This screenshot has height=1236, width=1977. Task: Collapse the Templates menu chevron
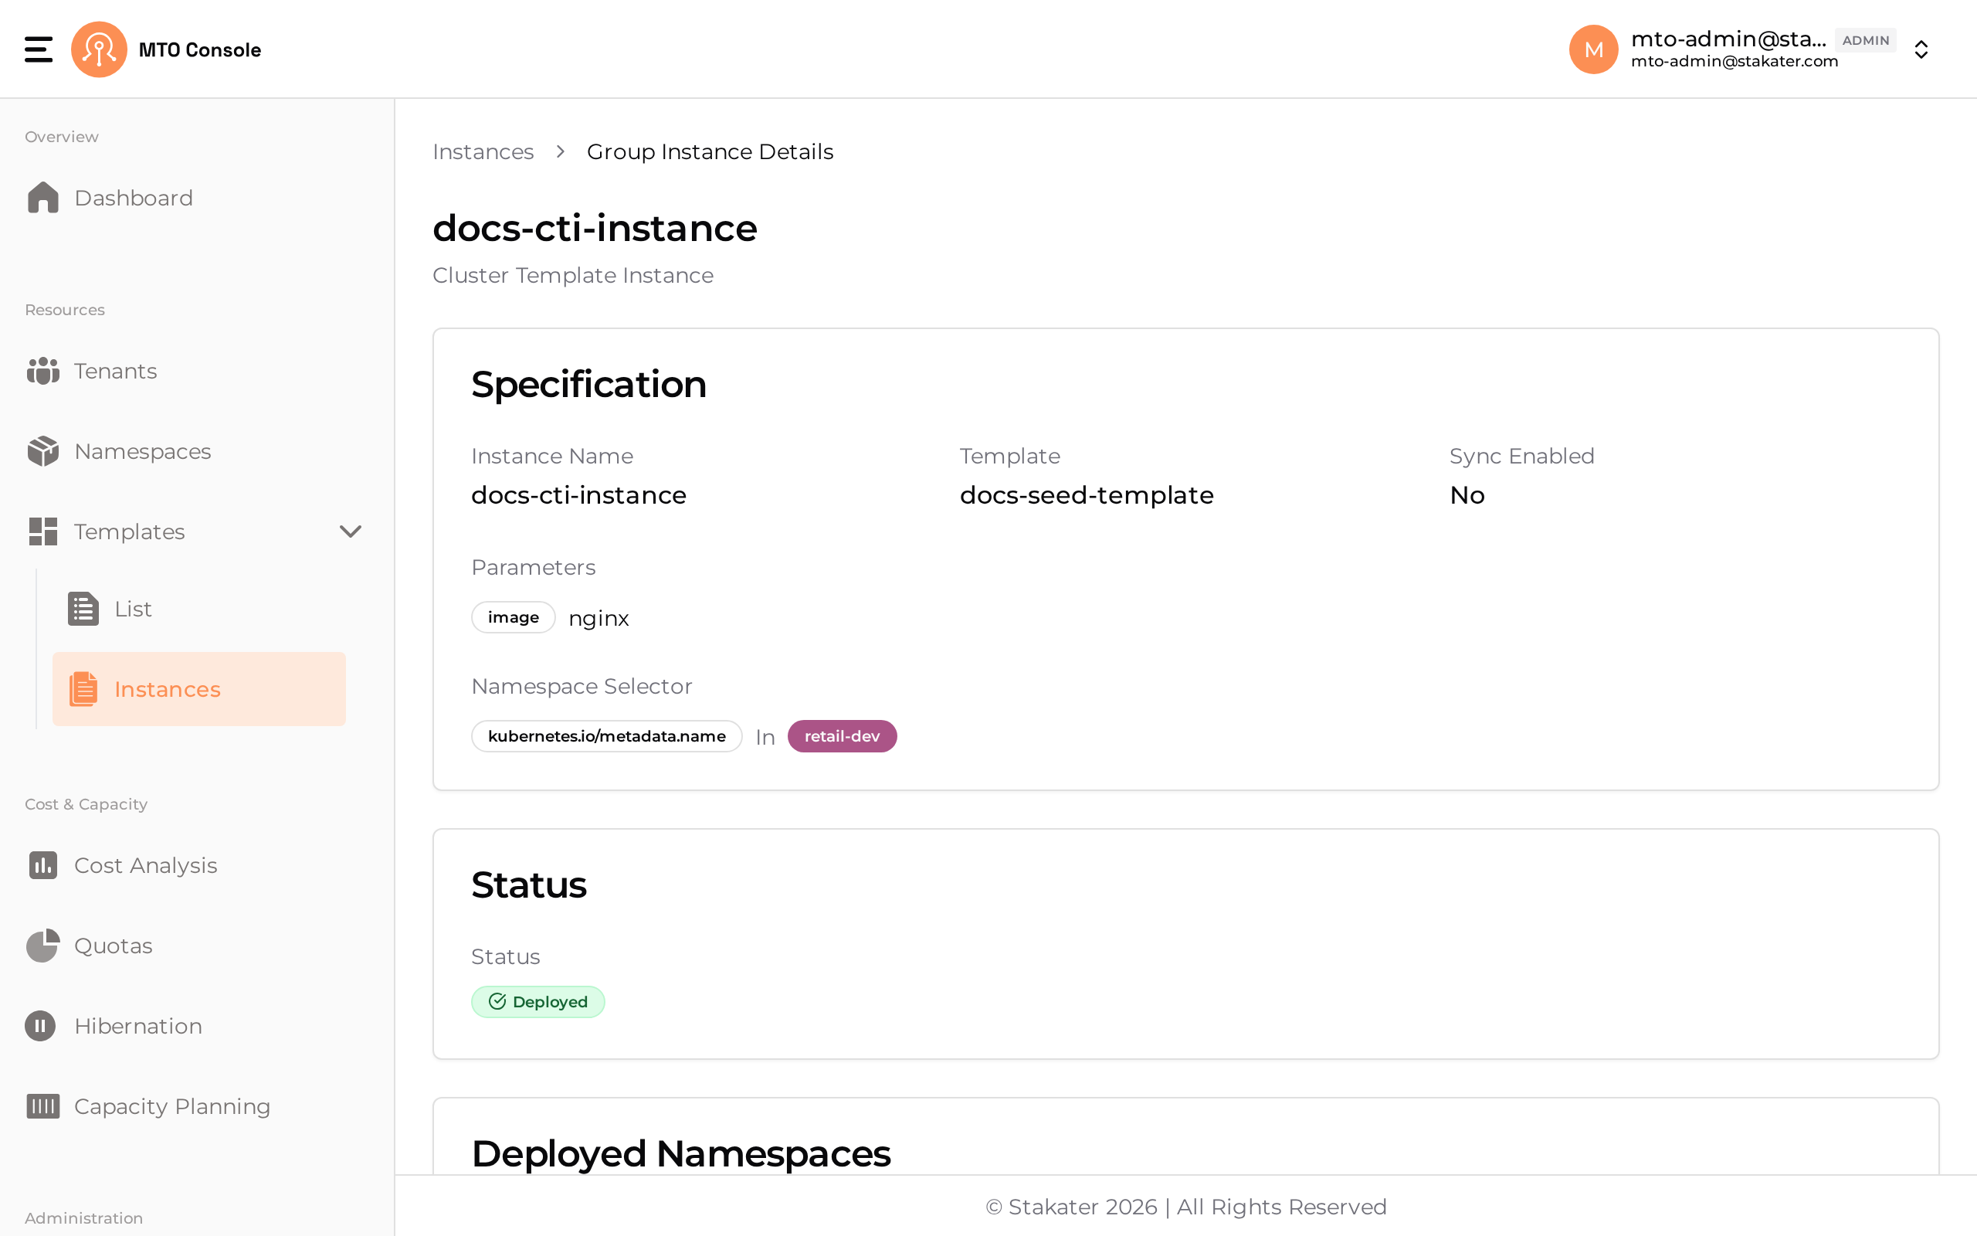[x=351, y=531]
